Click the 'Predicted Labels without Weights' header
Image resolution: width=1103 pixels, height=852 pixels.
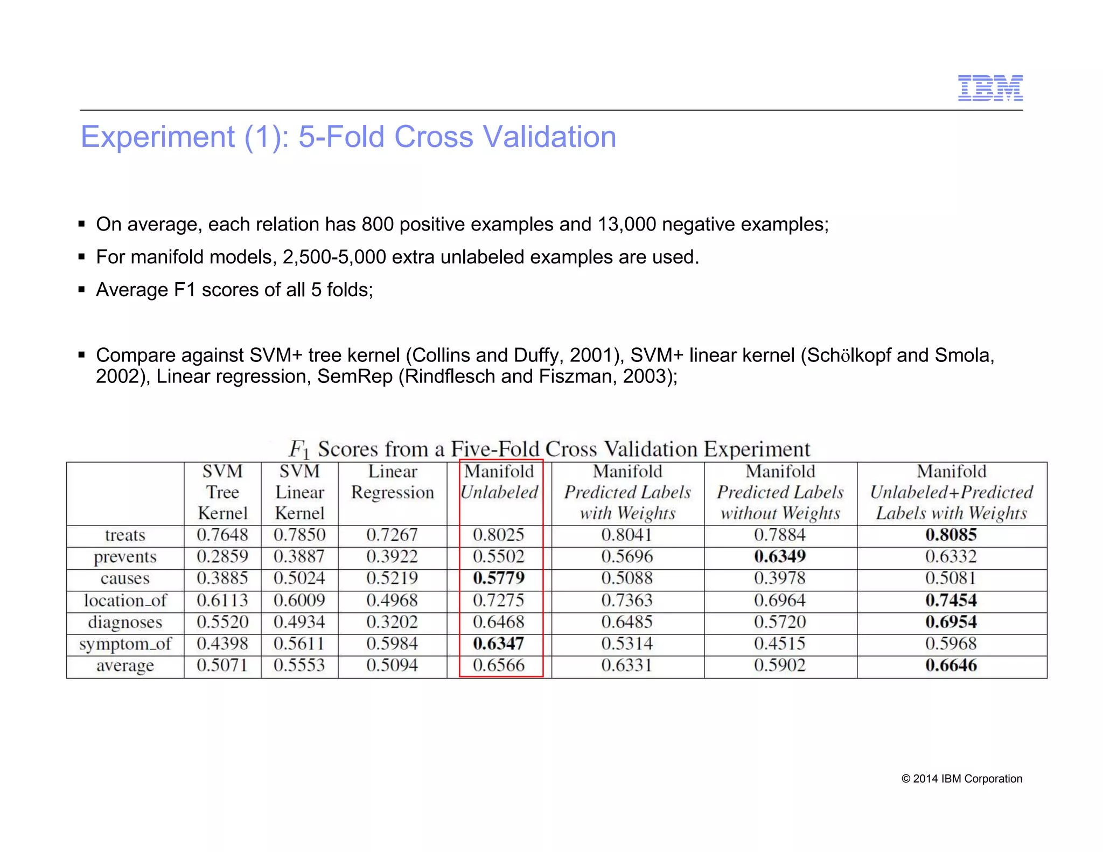(x=780, y=492)
